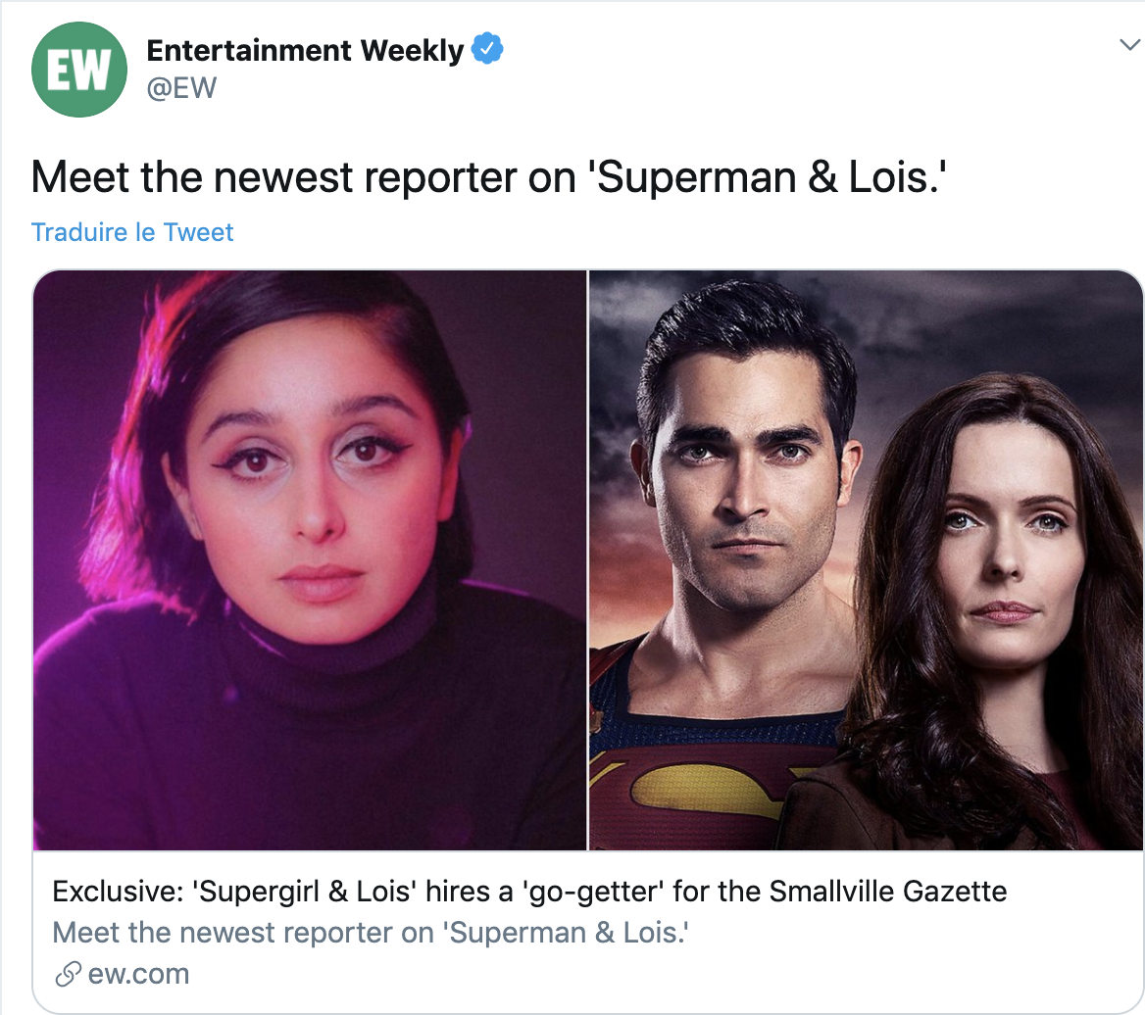Open the Entertainment Weekly display name

(x=305, y=50)
